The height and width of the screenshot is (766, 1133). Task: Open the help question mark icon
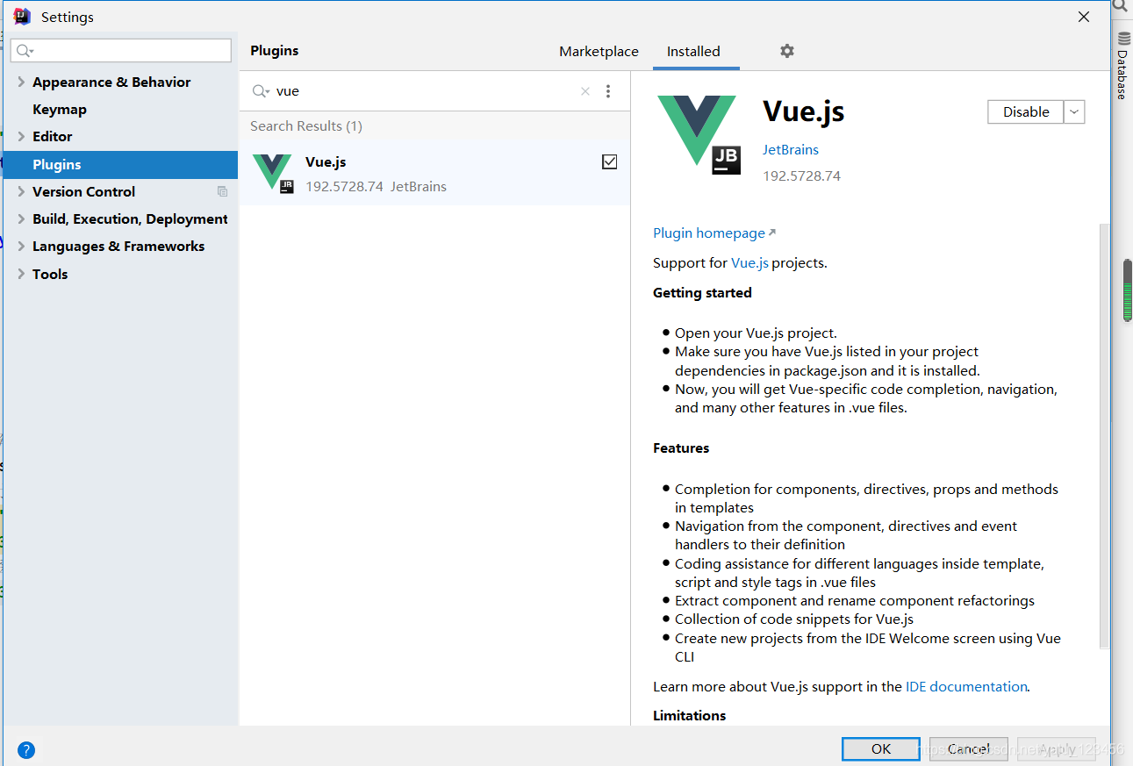pyautogui.click(x=26, y=750)
